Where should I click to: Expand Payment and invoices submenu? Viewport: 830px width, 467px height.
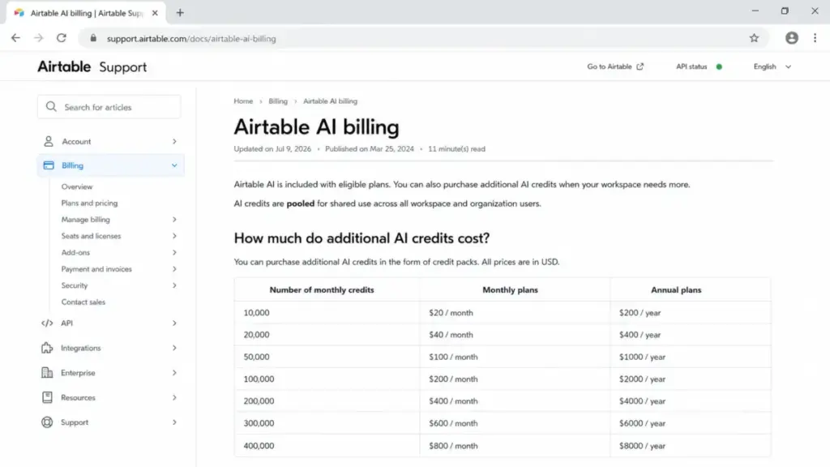coord(174,269)
